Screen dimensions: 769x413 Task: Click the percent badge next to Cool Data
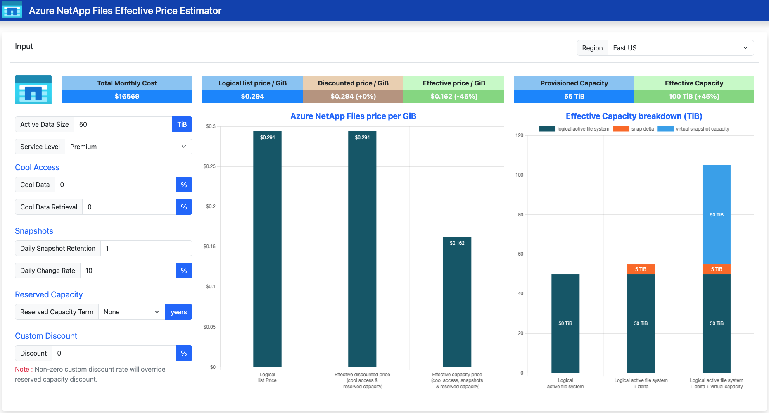click(184, 185)
